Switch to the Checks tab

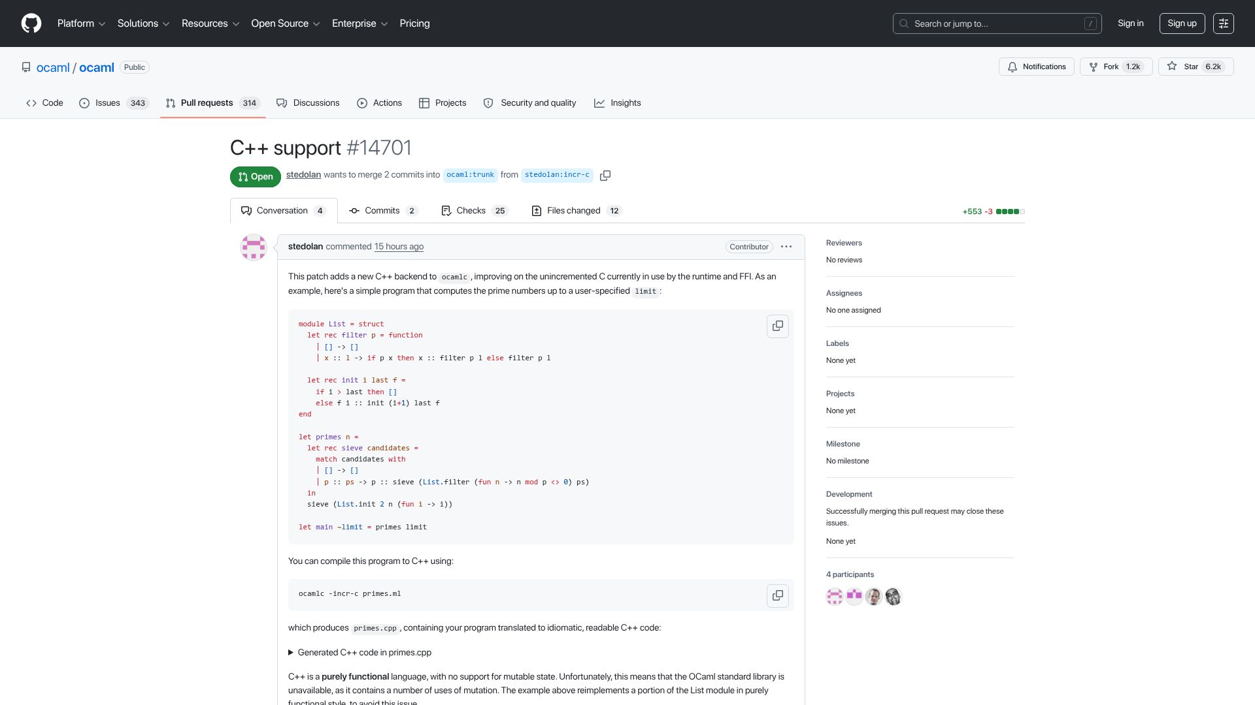point(475,211)
